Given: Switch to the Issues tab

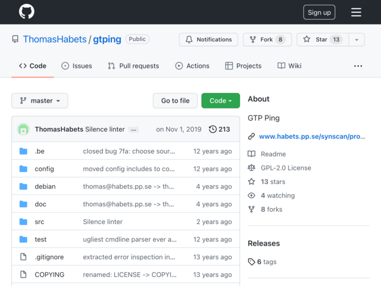Looking at the screenshot, I should 77,66.
